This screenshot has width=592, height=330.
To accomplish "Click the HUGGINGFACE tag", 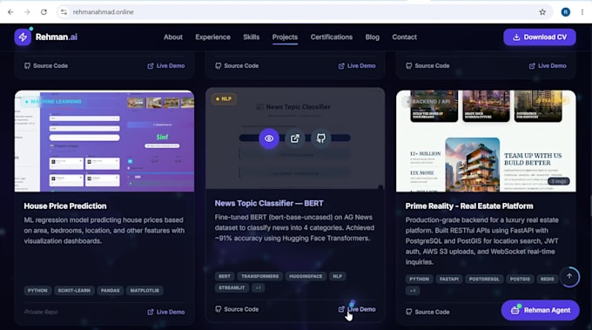I will click(306, 276).
